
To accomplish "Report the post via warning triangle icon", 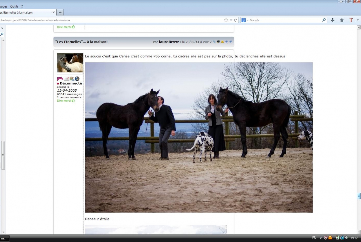I will tap(222, 42).
